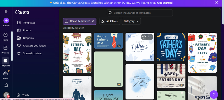Open the help question mark button
Image resolution: width=224 pixels, height=100 pixels.
(x=214, y=95)
